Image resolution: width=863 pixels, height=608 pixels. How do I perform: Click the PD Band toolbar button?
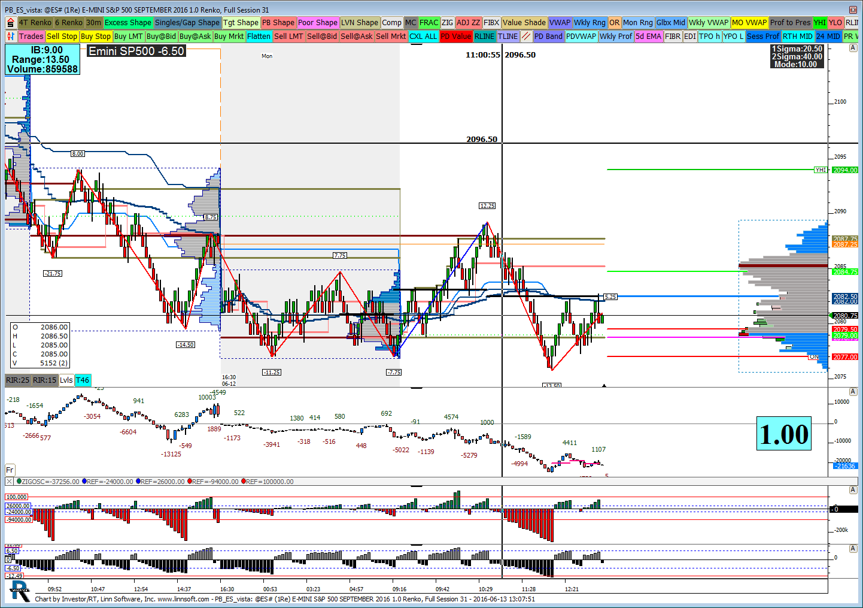[549, 37]
